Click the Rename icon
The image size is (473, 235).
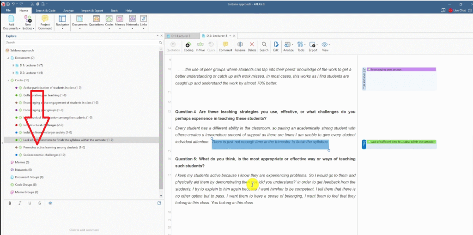pos(240,45)
